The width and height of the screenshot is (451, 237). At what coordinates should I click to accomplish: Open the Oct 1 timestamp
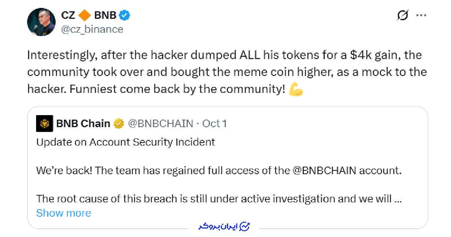[214, 123]
